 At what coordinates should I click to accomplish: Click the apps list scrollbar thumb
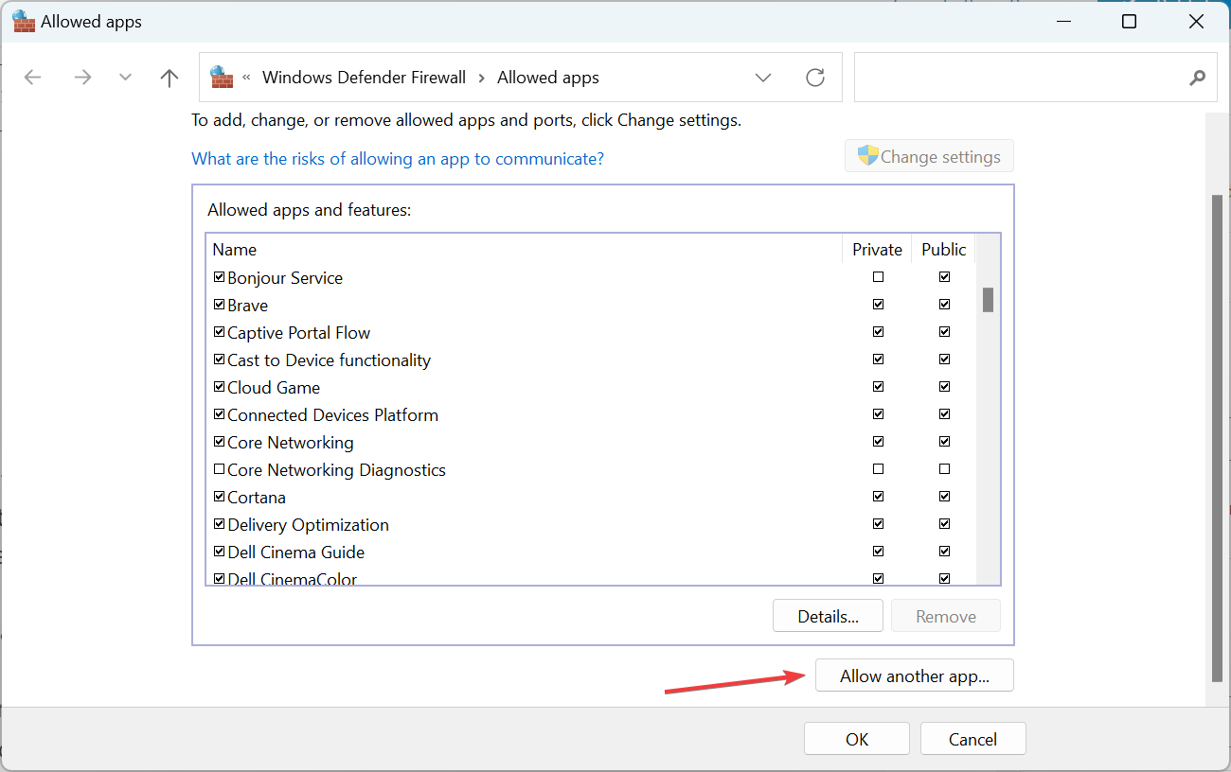(988, 300)
